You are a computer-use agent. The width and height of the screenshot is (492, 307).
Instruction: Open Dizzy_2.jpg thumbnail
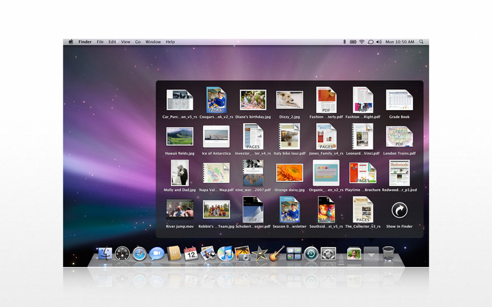click(x=289, y=104)
